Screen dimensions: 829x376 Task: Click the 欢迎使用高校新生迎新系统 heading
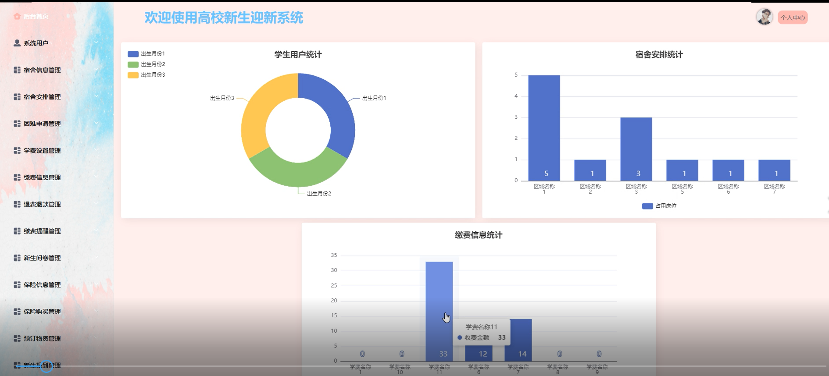click(224, 18)
